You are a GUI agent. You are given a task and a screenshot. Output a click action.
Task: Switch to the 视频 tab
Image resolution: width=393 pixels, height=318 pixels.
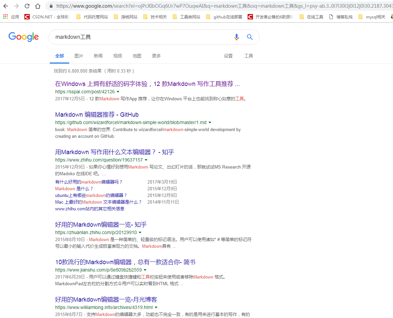point(117,56)
